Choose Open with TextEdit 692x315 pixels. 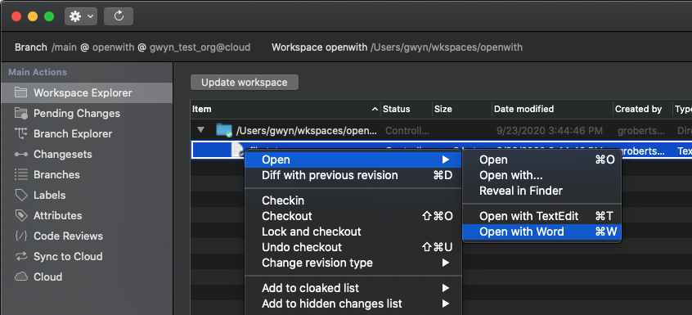(x=542, y=216)
